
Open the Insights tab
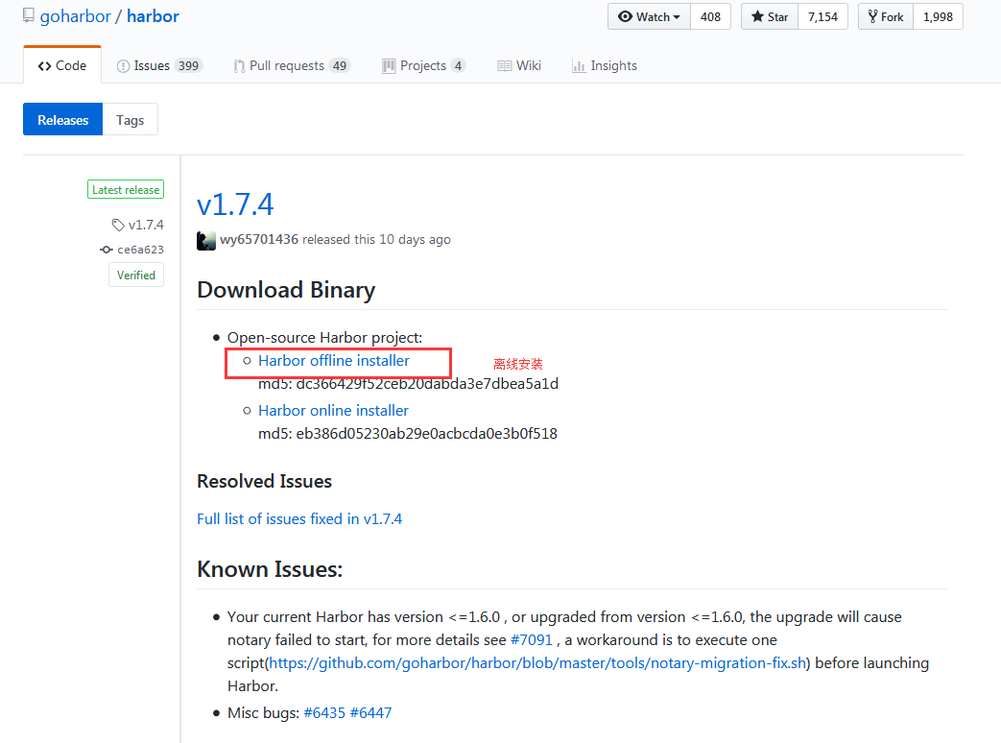point(605,65)
